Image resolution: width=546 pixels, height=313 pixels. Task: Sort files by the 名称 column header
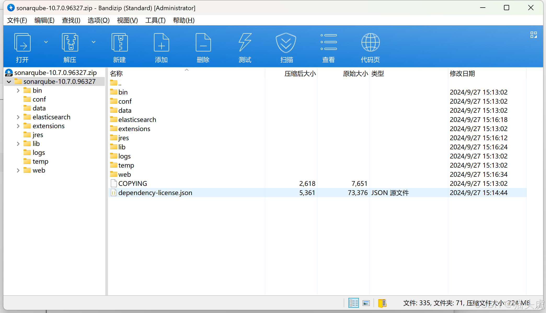[116, 74]
